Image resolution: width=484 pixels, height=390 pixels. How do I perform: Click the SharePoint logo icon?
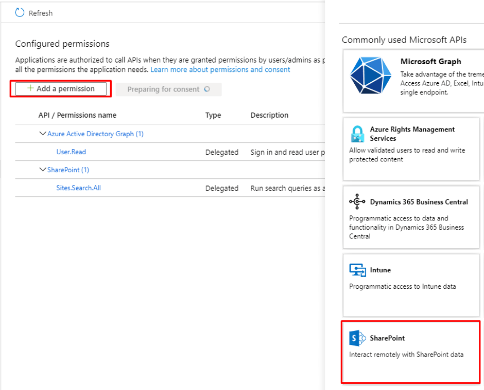(x=357, y=338)
